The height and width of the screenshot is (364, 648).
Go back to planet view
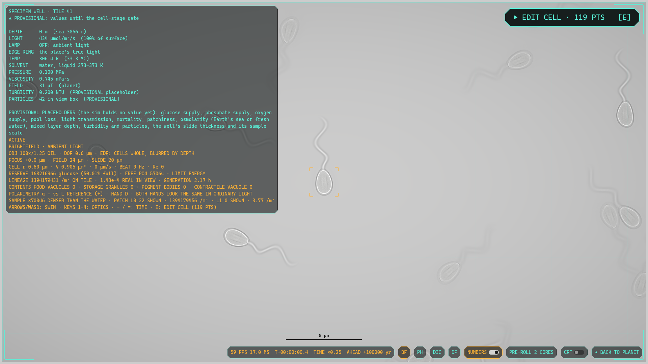coord(617,352)
